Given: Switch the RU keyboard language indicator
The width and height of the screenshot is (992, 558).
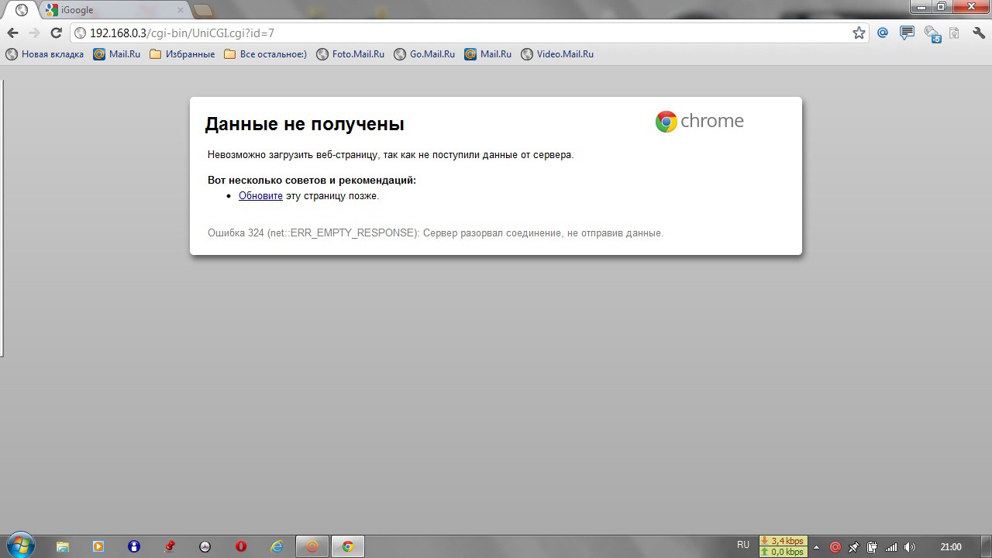Looking at the screenshot, I should pos(743,545).
